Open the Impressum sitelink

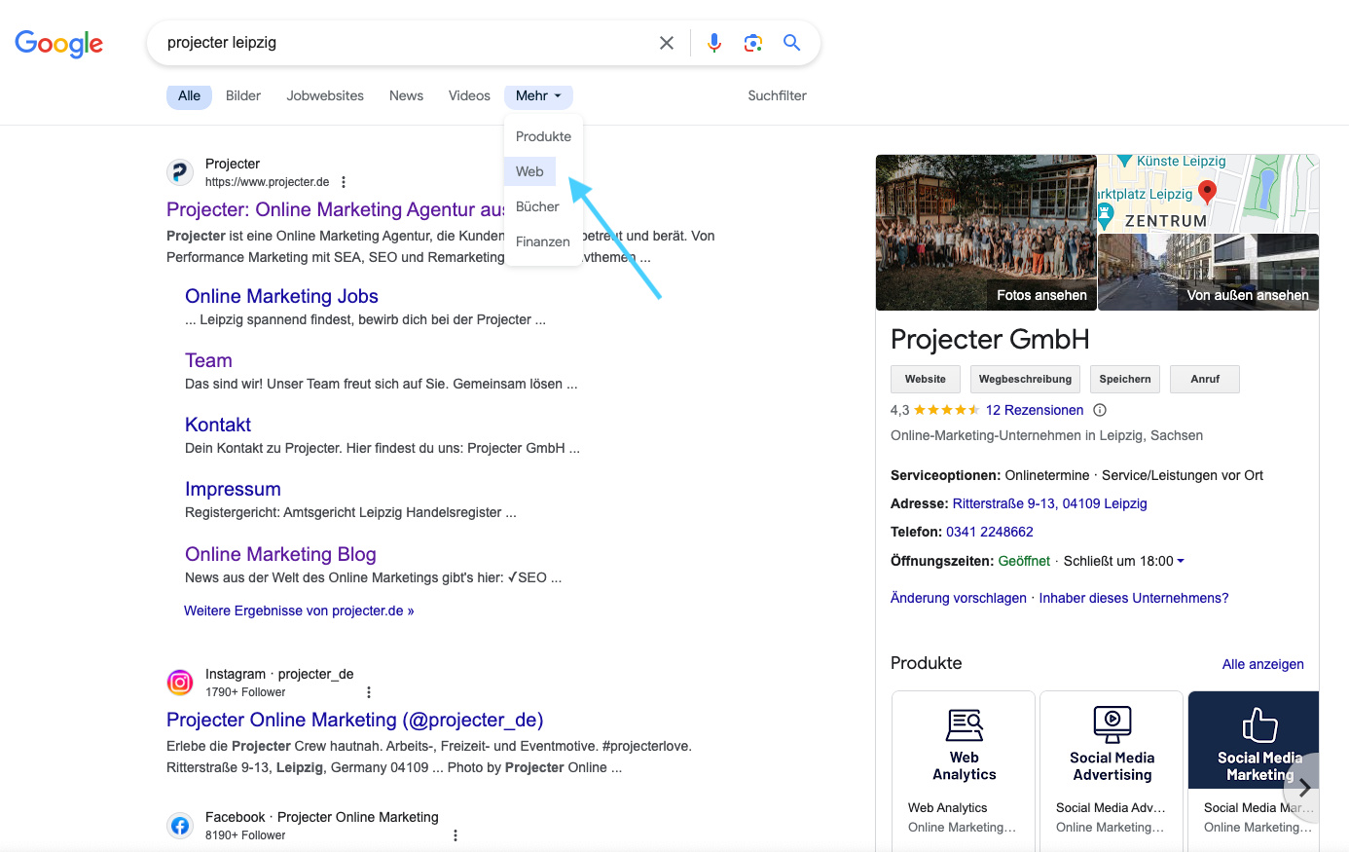pos(233,489)
